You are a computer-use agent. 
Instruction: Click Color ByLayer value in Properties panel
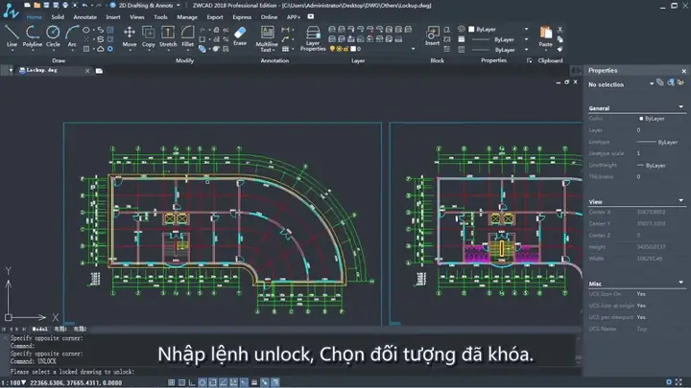click(653, 119)
